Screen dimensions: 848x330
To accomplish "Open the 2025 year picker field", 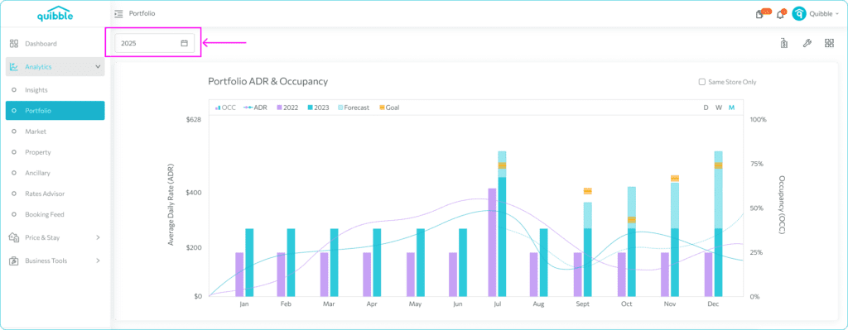I will (154, 43).
